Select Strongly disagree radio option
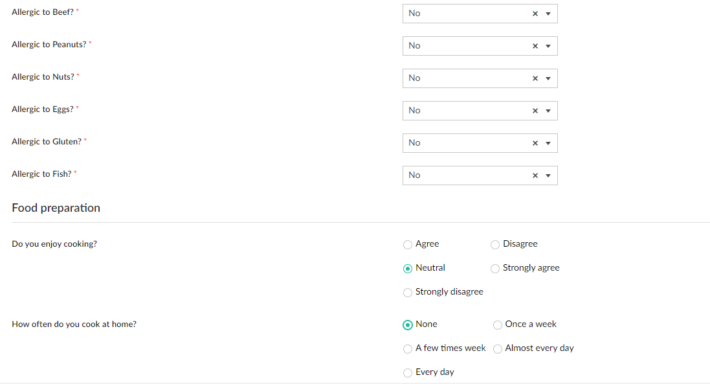The height and width of the screenshot is (384, 710). (408, 293)
